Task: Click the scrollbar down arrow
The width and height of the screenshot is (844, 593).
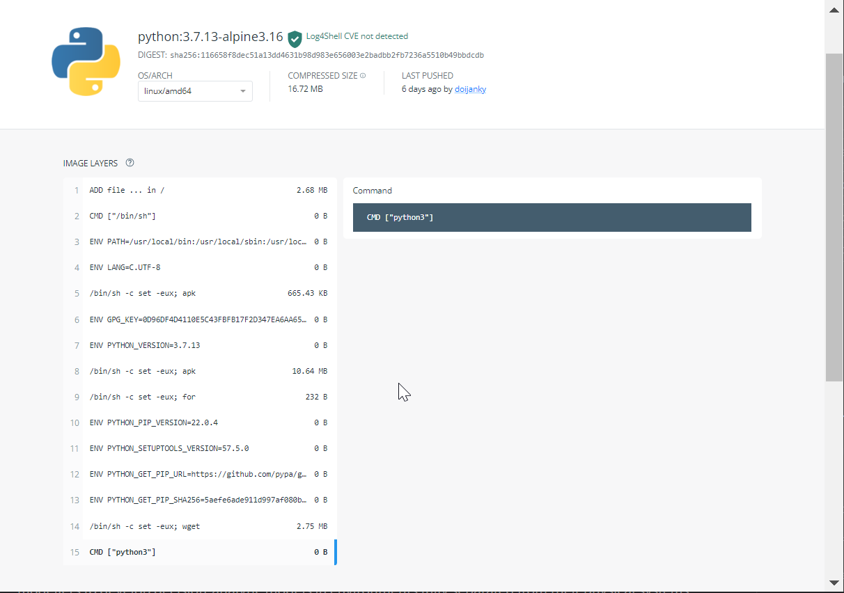Action: [x=834, y=583]
